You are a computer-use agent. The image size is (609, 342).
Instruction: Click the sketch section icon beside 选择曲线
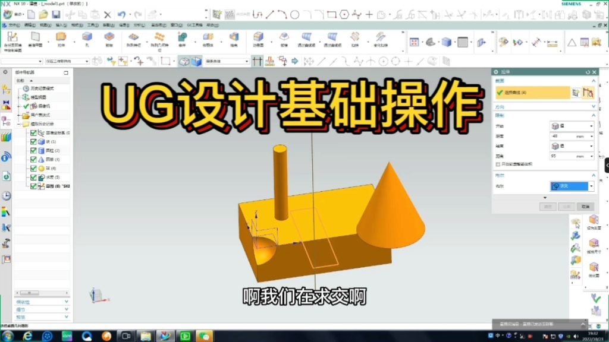click(575, 93)
